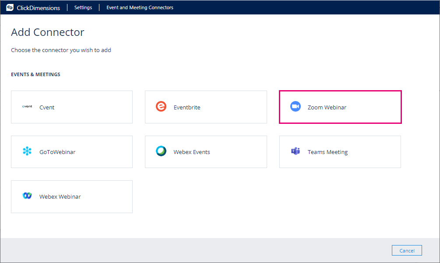Click the orange Eventbrite icon
The height and width of the screenshot is (263, 440).
pyautogui.click(x=161, y=106)
